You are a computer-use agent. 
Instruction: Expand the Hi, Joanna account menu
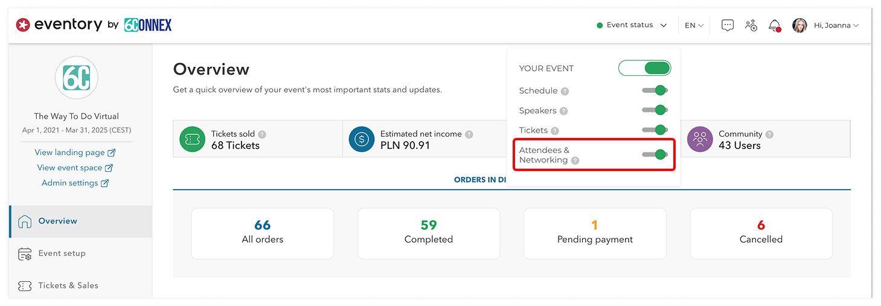pos(825,25)
